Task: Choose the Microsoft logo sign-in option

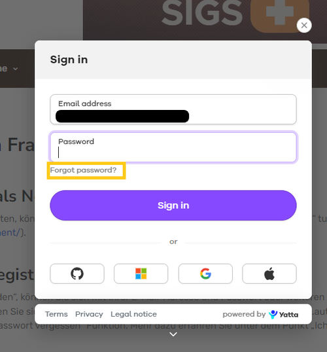Action: pos(141,273)
